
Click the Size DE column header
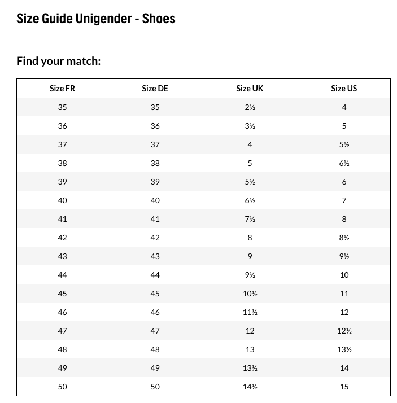click(x=155, y=89)
